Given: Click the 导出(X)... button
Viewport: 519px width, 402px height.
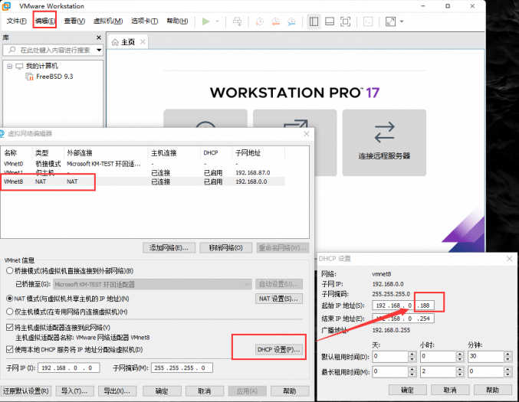Looking at the screenshot, I should click(117, 391).
